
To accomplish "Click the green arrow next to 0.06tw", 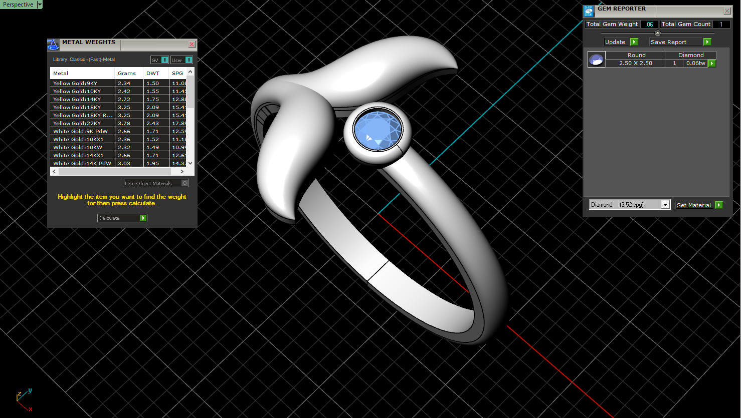I will [712, 64].
